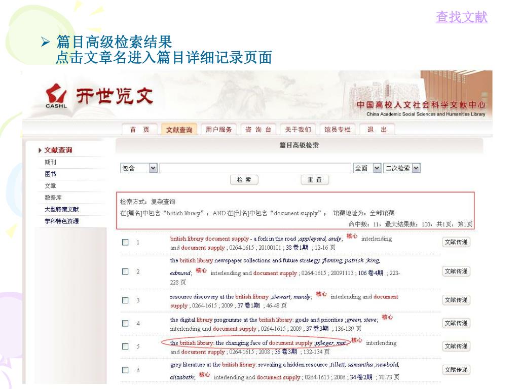Viewport: 519px width, 389px height.
Task: Open article 'the changing face of document supply'
Action: (241, 343)
